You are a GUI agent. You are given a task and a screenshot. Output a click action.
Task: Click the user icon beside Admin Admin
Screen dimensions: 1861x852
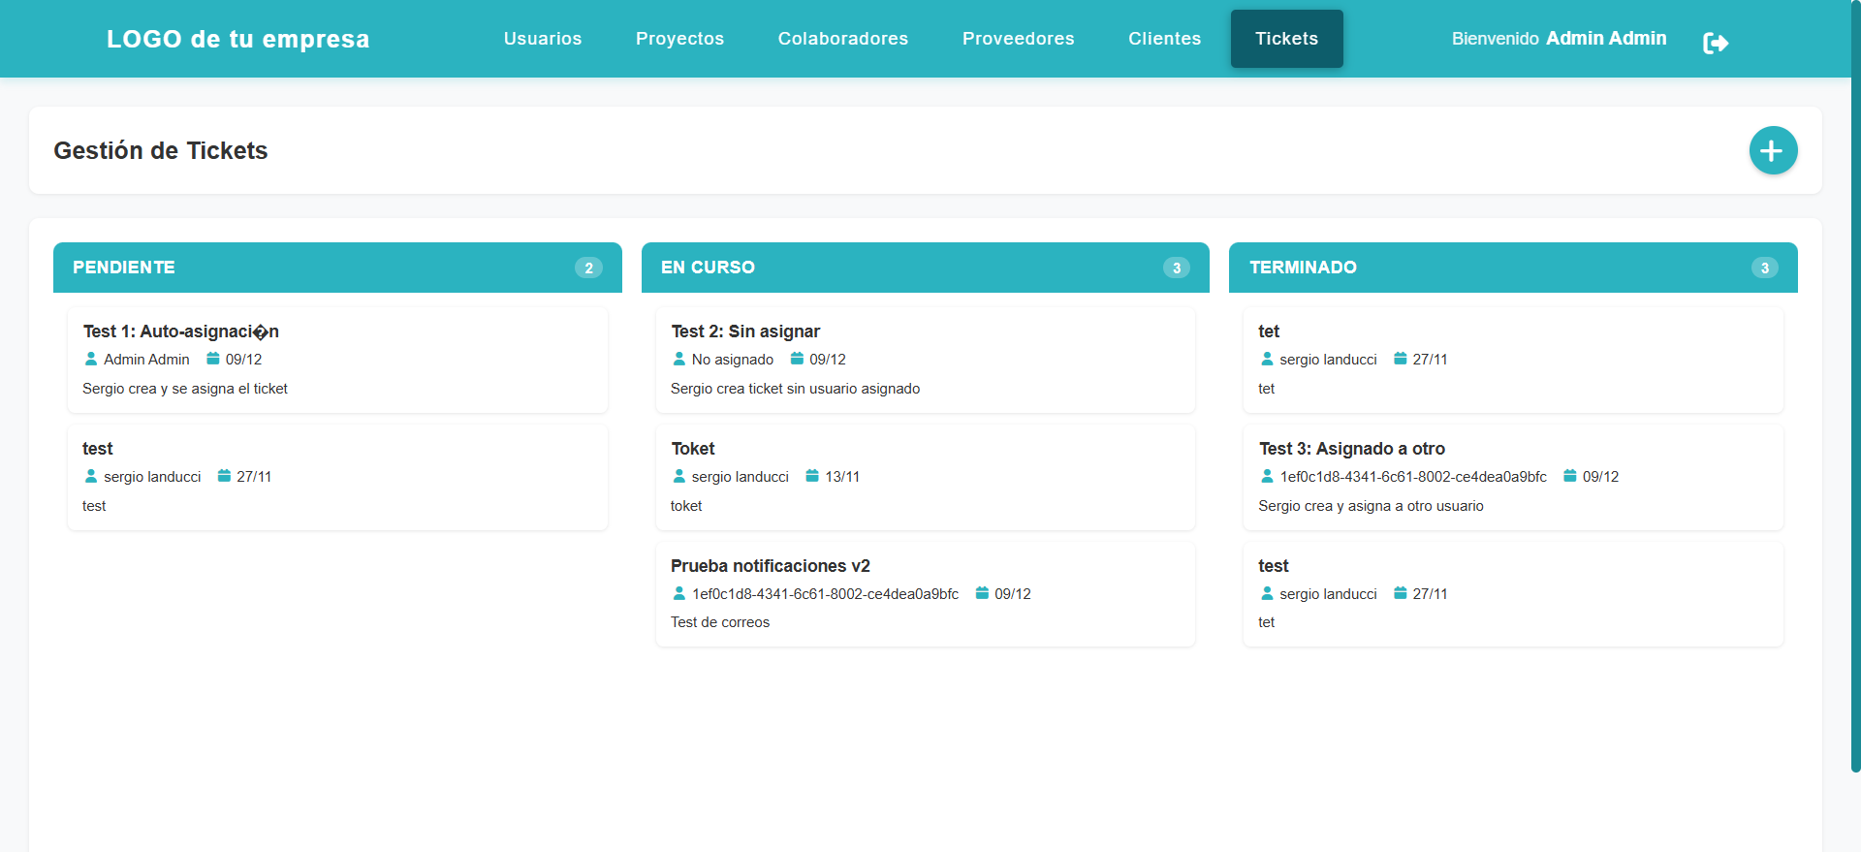pyautogui.click(x=91, y=359)
